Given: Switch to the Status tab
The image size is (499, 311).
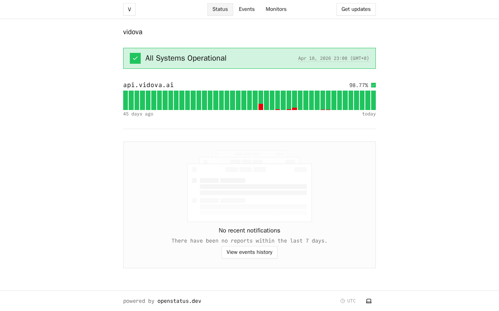Looking at the screenshot, I should (220, 9).
